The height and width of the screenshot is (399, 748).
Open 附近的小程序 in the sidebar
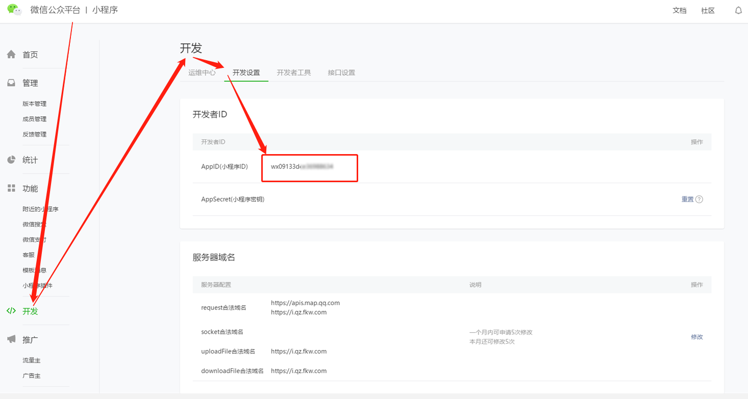[x=41, y=209]
